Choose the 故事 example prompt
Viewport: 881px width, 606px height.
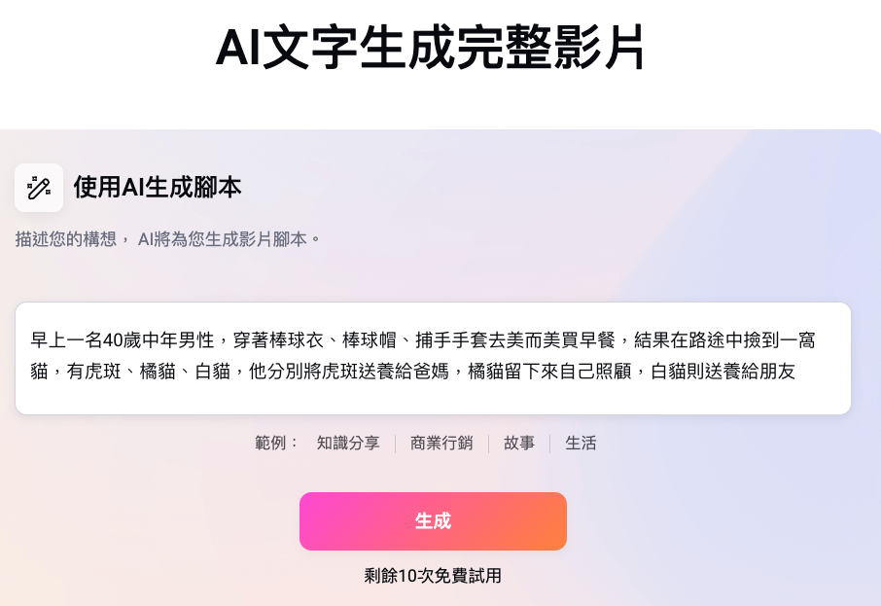[518, 443]
